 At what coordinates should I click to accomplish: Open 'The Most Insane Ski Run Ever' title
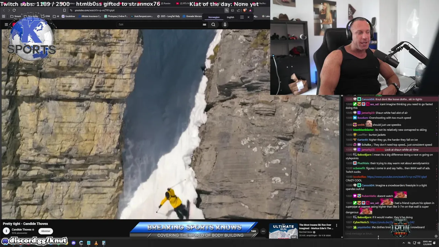click(x=316, y=226)
